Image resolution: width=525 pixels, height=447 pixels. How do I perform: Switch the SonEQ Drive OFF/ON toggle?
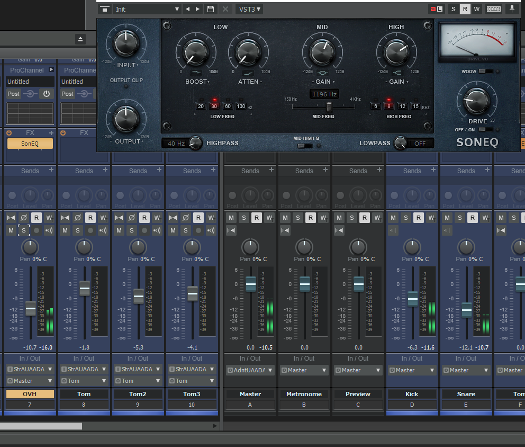click(x=485, y=130)
